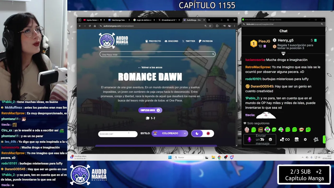Open the Windows Start button
The width and height of the screenshot is (334, 188).
pyautogui.click(x=170, y=157)
